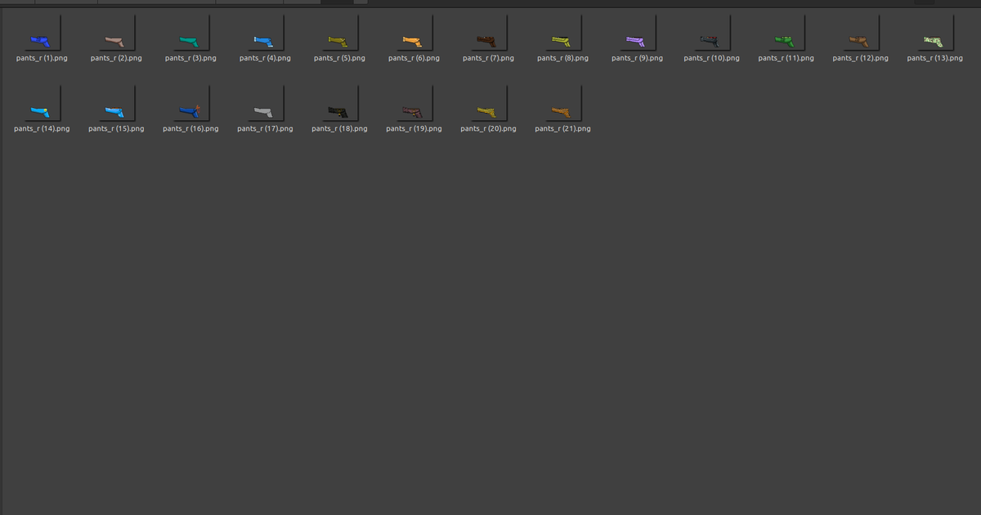This screenshot has width=981, height=515.
Task: Click the file name label pants_r (14).png
Action: pos(42,128)
